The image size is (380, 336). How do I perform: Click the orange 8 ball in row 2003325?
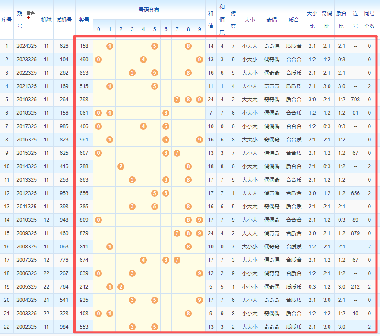(188, 314)
